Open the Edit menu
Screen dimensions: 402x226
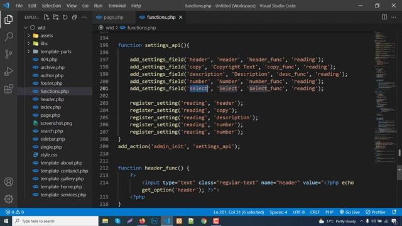pyautogui.click(x=32, y=6)
